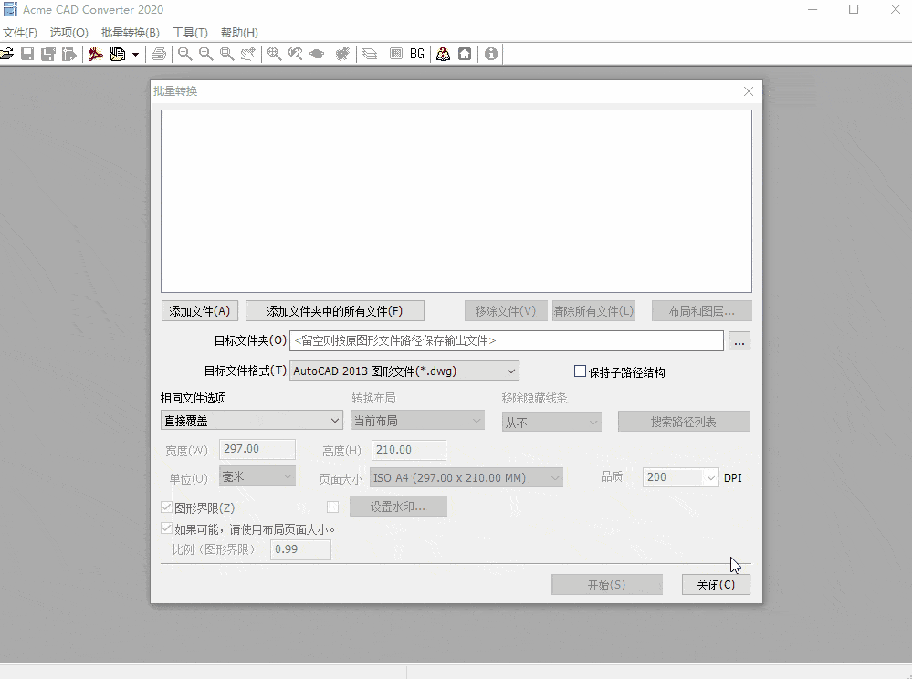Expand the 当前布局 layout dropdown
The image size is (912, 679).
click(417, 421)
